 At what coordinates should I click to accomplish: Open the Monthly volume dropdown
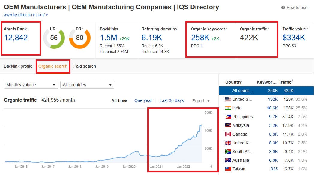point(31,85)
